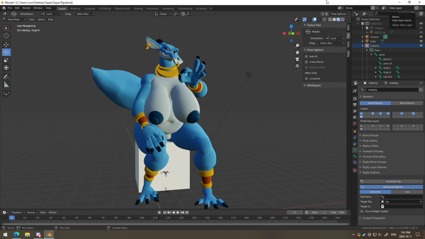Click the zoom magnifier viewport icon
Image resolution: width=425 pixels, height=239 pixels.
297,46
